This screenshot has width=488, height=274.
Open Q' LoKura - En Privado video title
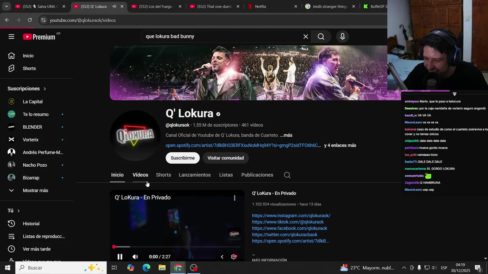274,193
